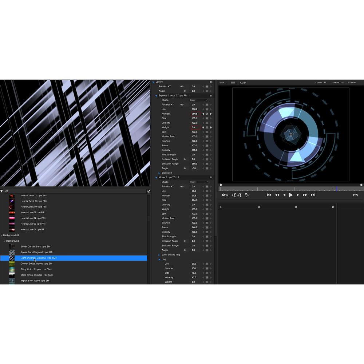This screenshot has height=364, width=364.
Task: Collapse the Background.il3 library group
Action: point(2,235)
